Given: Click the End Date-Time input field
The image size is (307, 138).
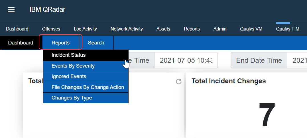Looking at the screenshot, I should [x=297, y=60].
